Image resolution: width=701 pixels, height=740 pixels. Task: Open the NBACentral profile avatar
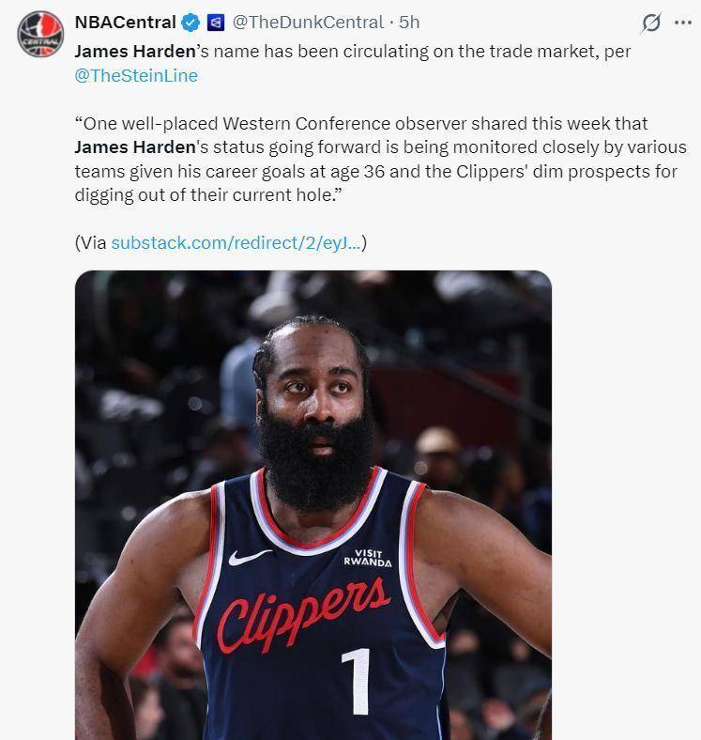tap(40, 34)
